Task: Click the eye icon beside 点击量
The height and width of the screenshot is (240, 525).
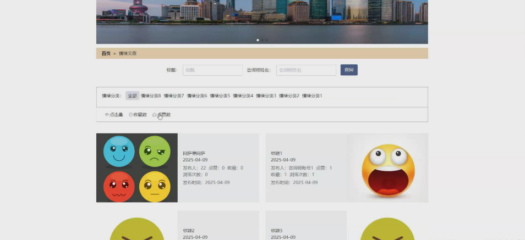Action: tap(107, 115)
